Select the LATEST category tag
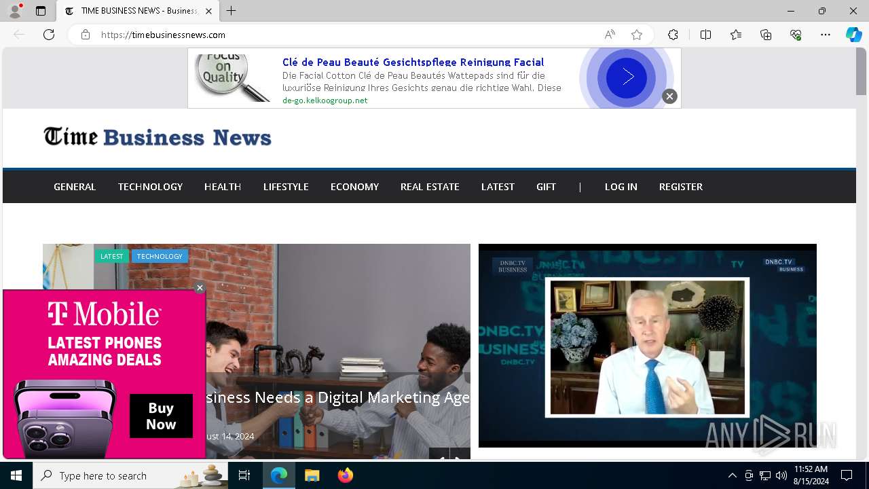 (x=111, y=256)
